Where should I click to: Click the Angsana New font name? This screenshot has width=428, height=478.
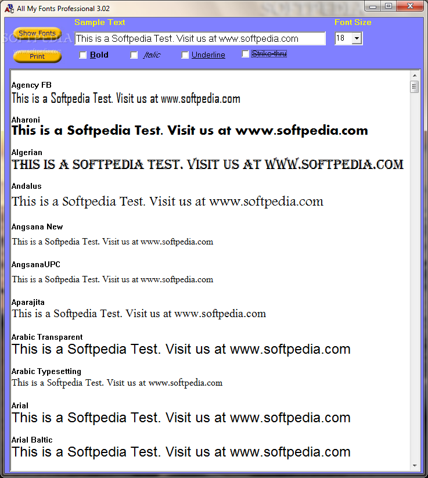point(37,227)
